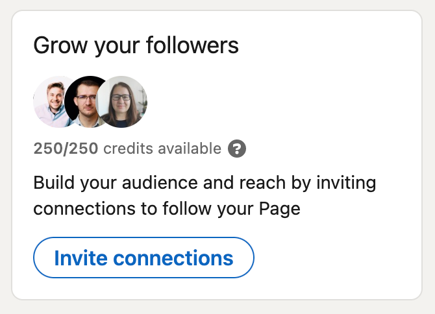Select the woman with glasses avatar
435x314 pixels.
coord(121,102)
